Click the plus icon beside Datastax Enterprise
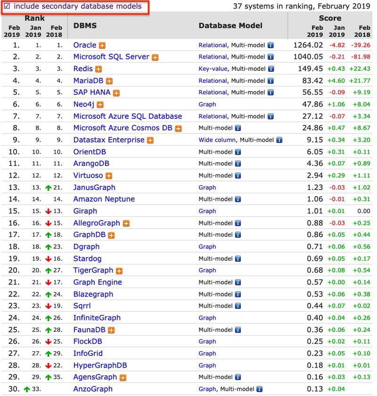Viewport: 377px width, 396px height. pyautogui.click(x=150, y=140)
